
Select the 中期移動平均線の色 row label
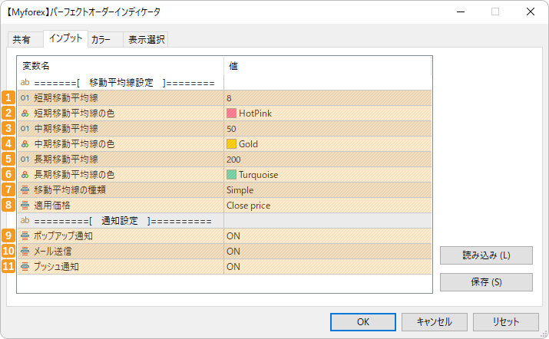(x=74, y=143)
